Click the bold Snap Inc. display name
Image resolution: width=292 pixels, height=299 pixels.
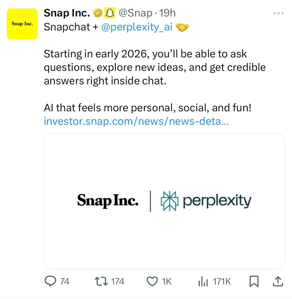pos(66,13)
